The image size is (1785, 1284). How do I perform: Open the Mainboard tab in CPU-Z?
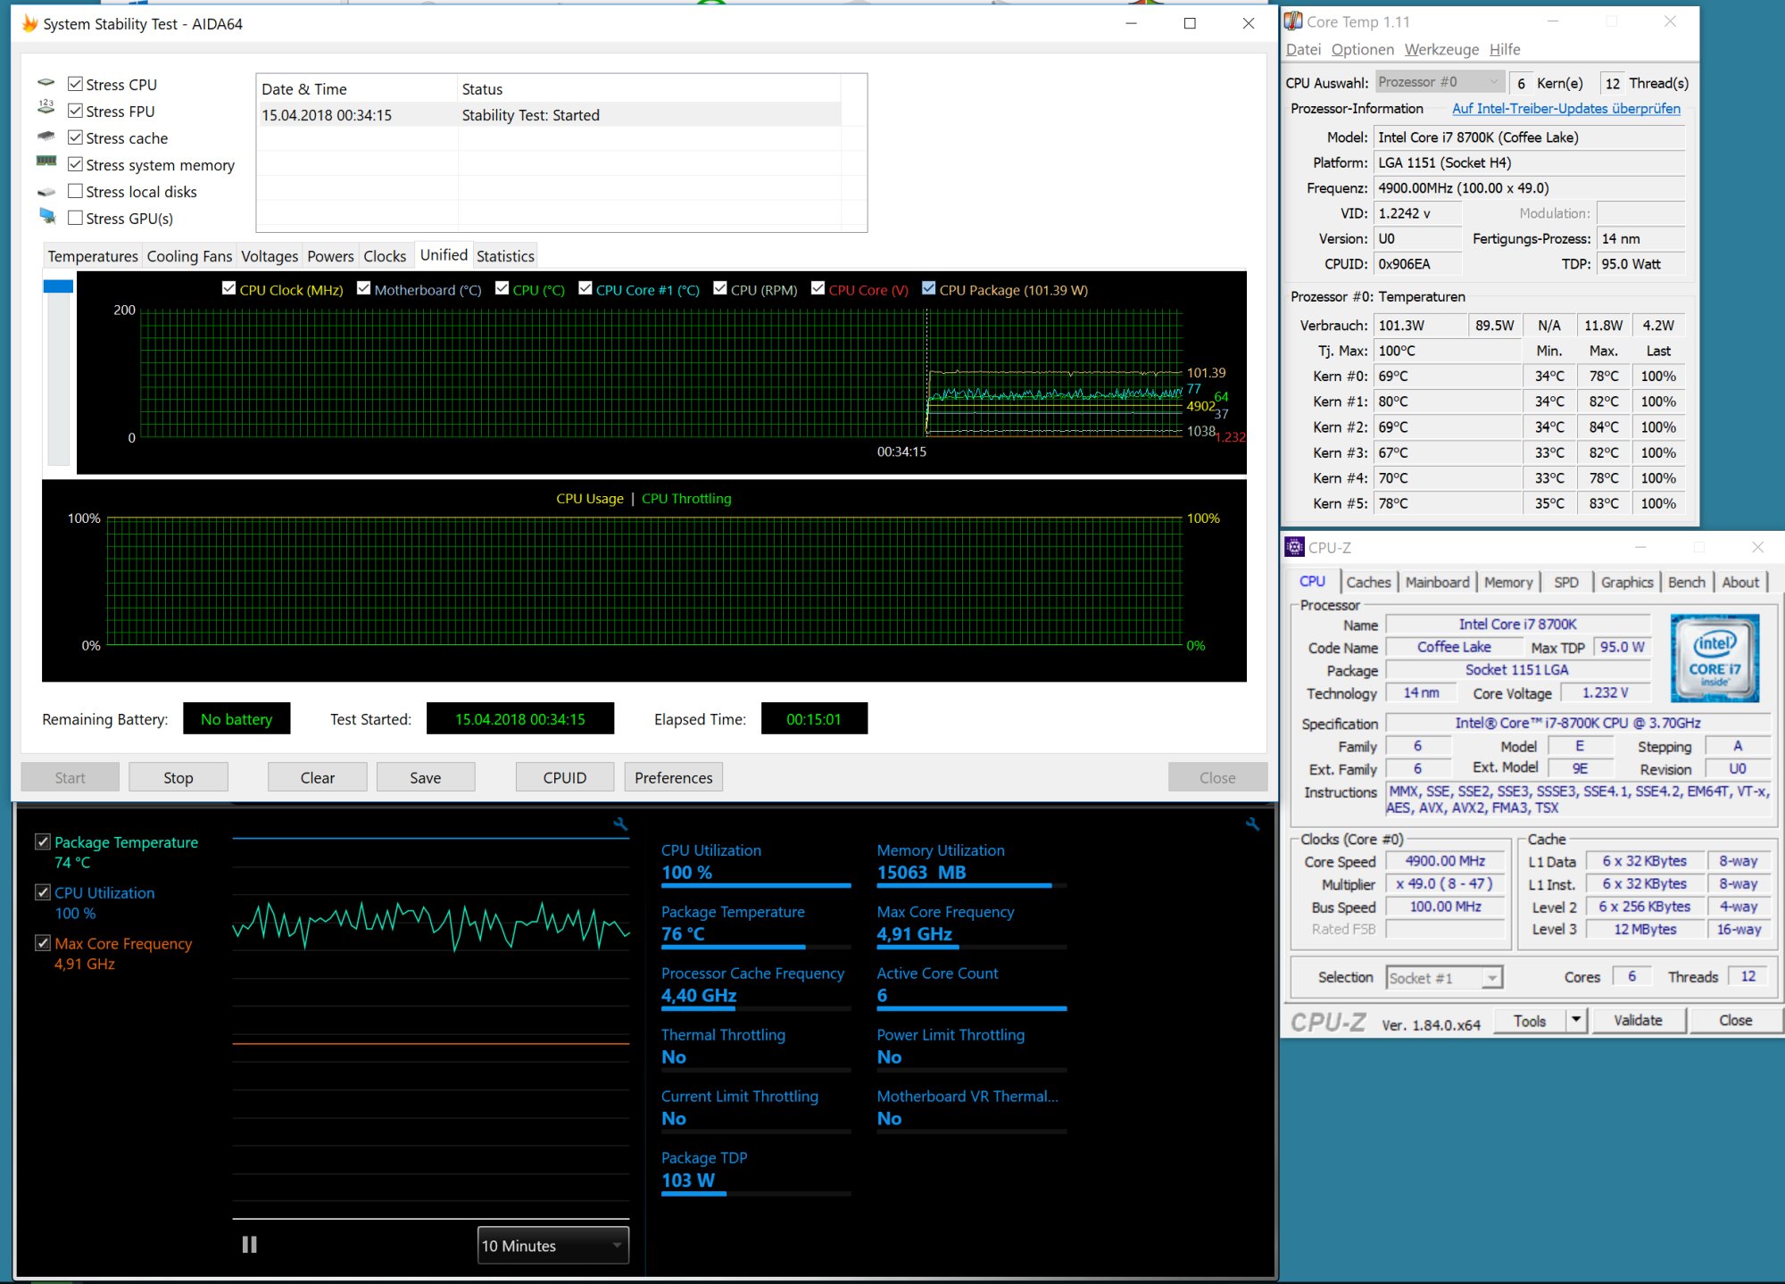[x=1437, y=582]
